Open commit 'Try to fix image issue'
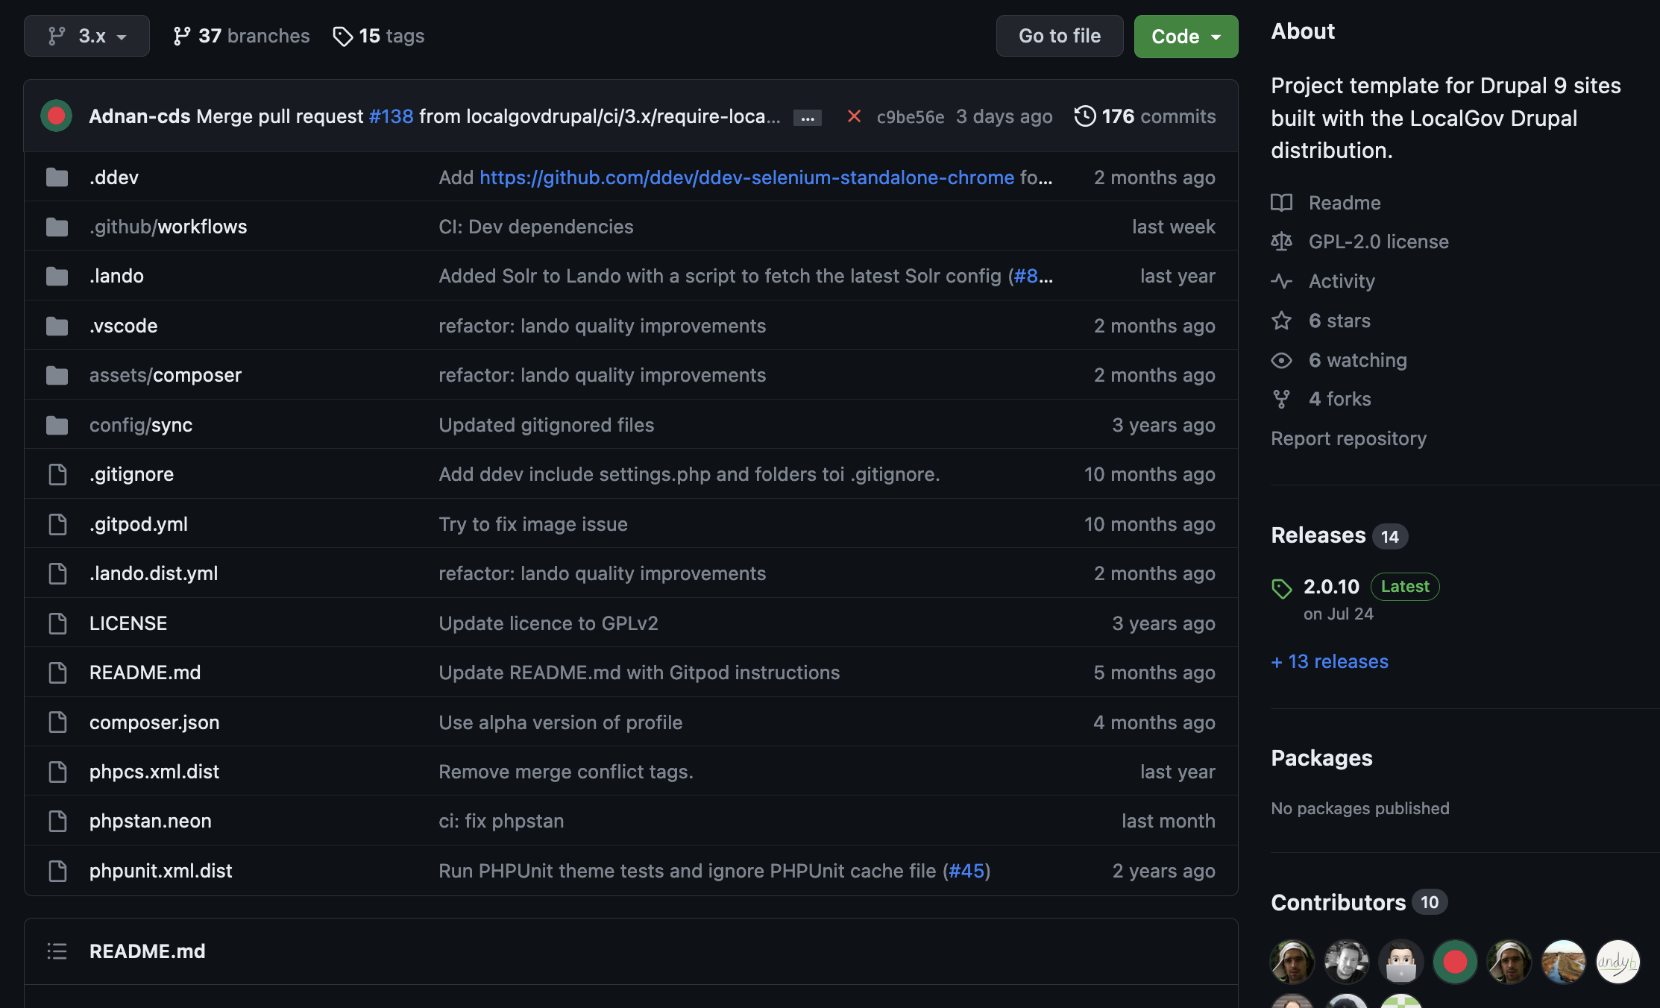This screenshot has width=1660, height=1008. click(533, 524)
